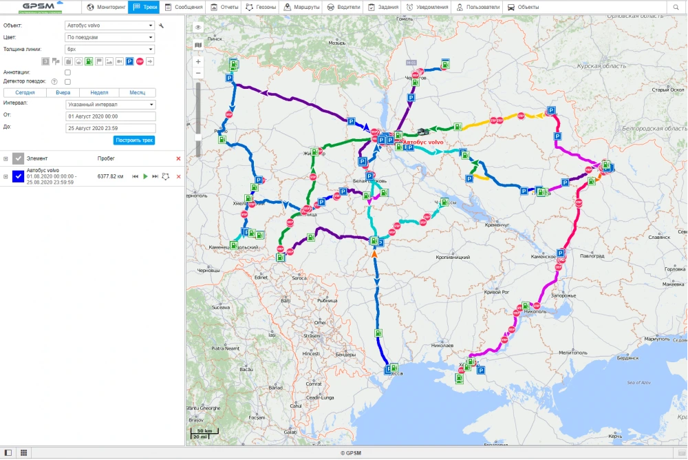Toggle green fuel filling markers icon
688x460 pixels.
[x=89, y=61]
